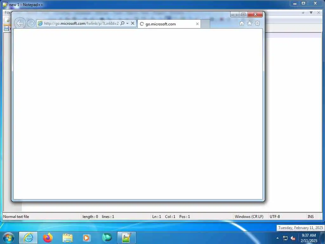
Task: Click the Notepad++ taskbar button
Action: [126, 238]
